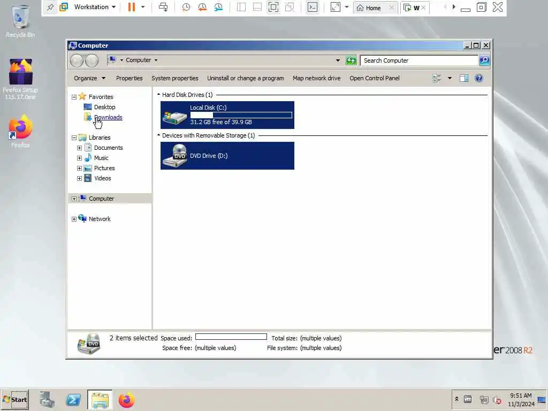The image size is (548, 411).
Task: Refresh the Computer window
Action: [x=351, y=60]
